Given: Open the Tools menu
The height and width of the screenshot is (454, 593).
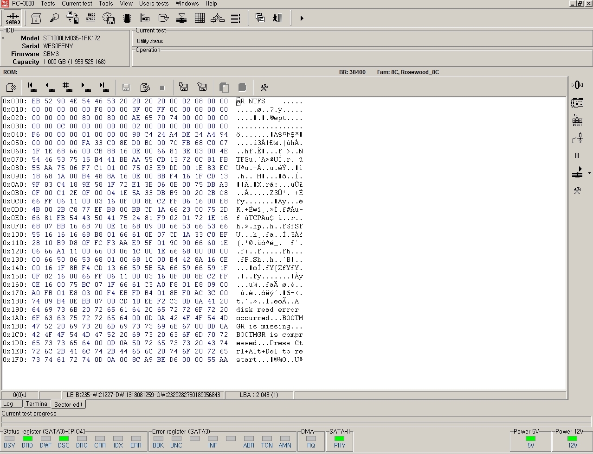Looking at the screenshot, I should point(106,3).
